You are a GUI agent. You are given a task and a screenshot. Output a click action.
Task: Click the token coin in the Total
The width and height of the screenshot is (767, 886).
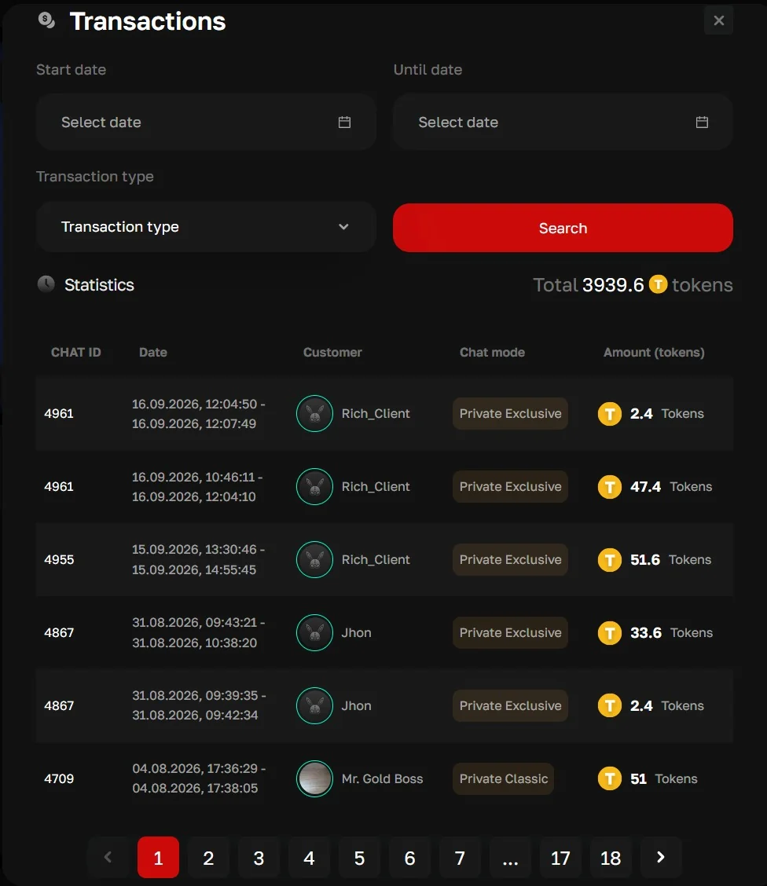658,284
